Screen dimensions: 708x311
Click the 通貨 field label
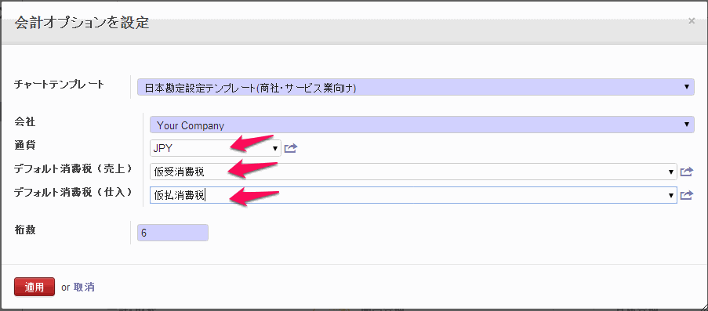(25, 145)
